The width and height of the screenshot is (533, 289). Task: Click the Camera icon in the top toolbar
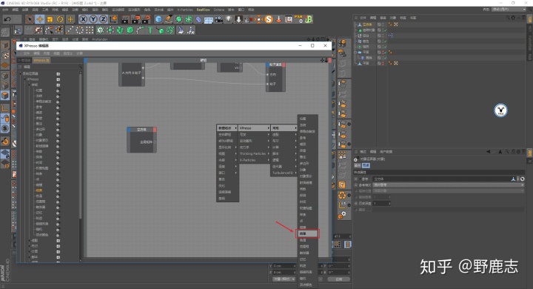point(218,19)
